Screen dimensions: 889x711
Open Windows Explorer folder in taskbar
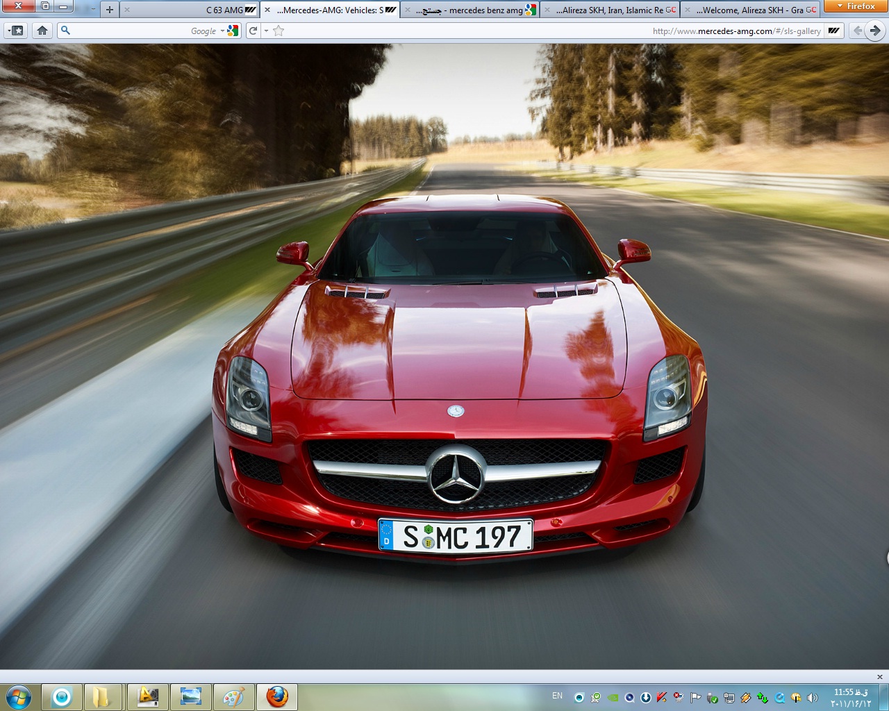pyautogui.click(x=102, y=697)
